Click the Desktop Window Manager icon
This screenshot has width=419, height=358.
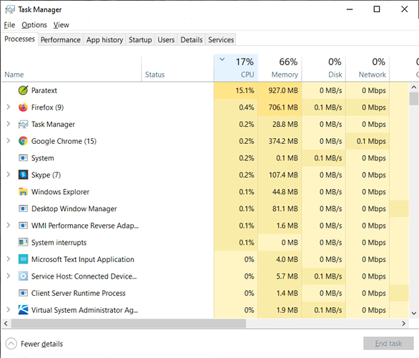[23, 208]
